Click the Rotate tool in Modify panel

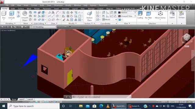coord(72,16)
